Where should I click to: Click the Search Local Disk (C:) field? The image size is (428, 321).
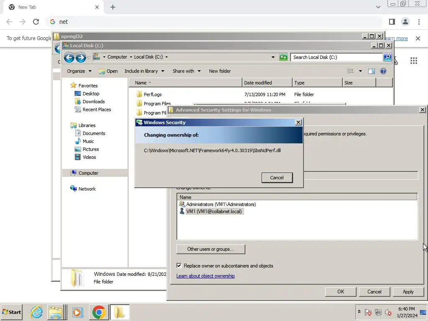(336, 57)
